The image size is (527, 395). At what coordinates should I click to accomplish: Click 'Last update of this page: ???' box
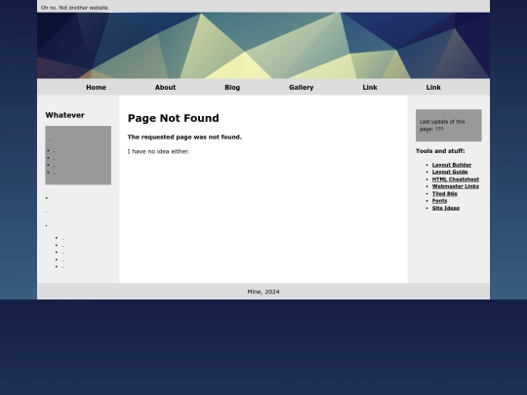[x=448, y=125]
